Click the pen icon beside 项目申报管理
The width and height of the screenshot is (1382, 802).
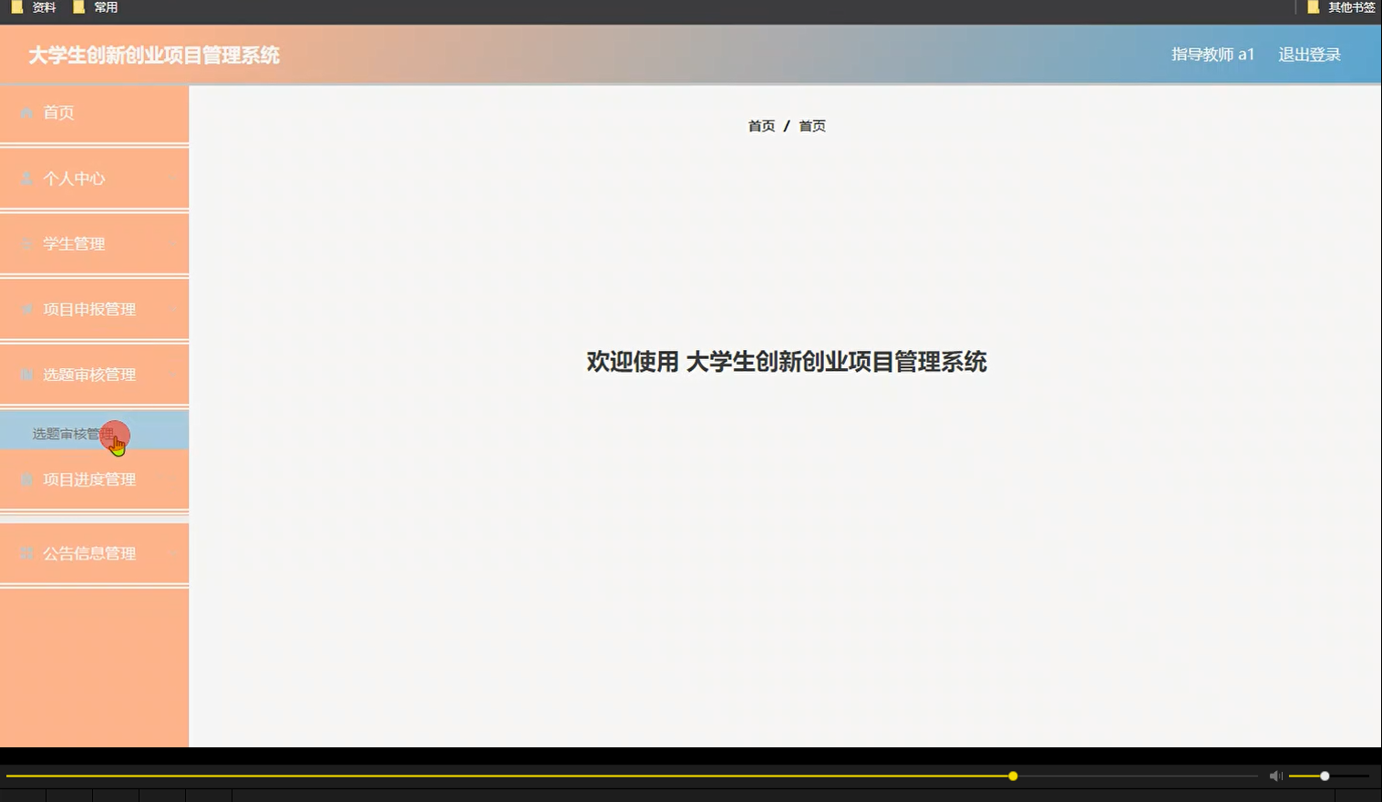(x=26, y=309)
